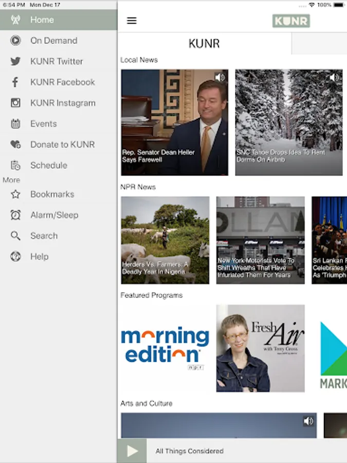
Task: Tap the Mon Dec 17 date
Action: (x=45, y=5)
